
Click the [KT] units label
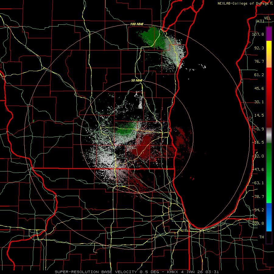click(260, 21)
